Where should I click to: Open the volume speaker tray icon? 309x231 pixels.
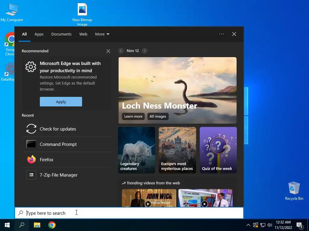click(x=270, y=225)
